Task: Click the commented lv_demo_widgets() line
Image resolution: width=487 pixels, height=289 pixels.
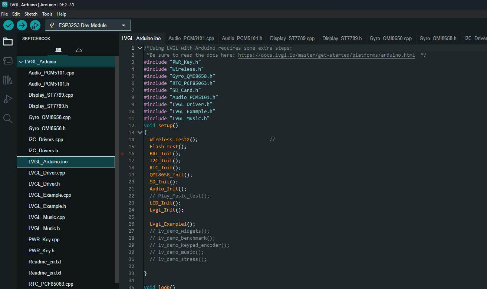Action: click(180, 231)
